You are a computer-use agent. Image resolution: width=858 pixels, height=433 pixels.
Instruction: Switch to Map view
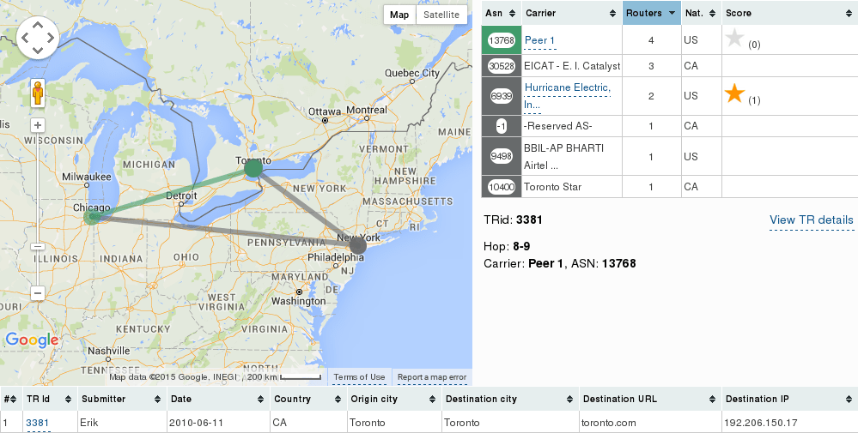click(399, 15)
